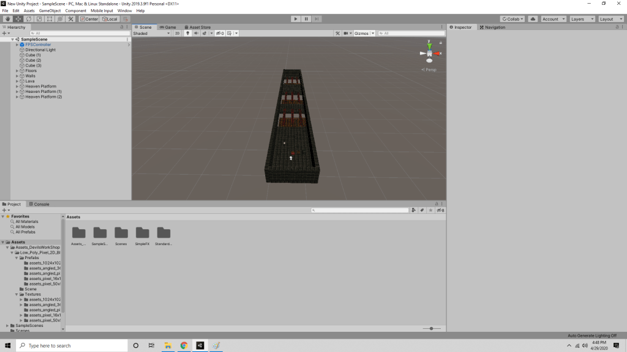
Task: Expand the Floors object in Hierarchy
Action: [x=18, y=71]
